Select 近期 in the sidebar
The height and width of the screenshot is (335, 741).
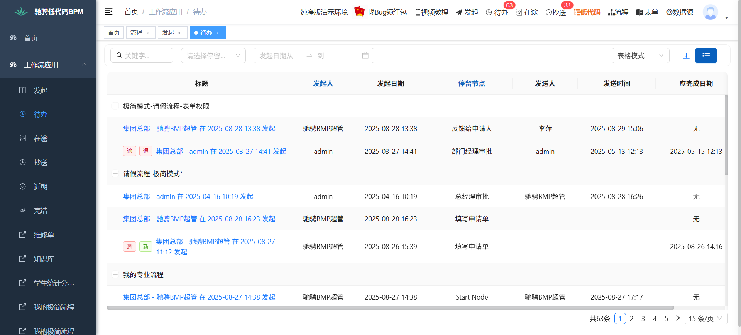point(48,187)
